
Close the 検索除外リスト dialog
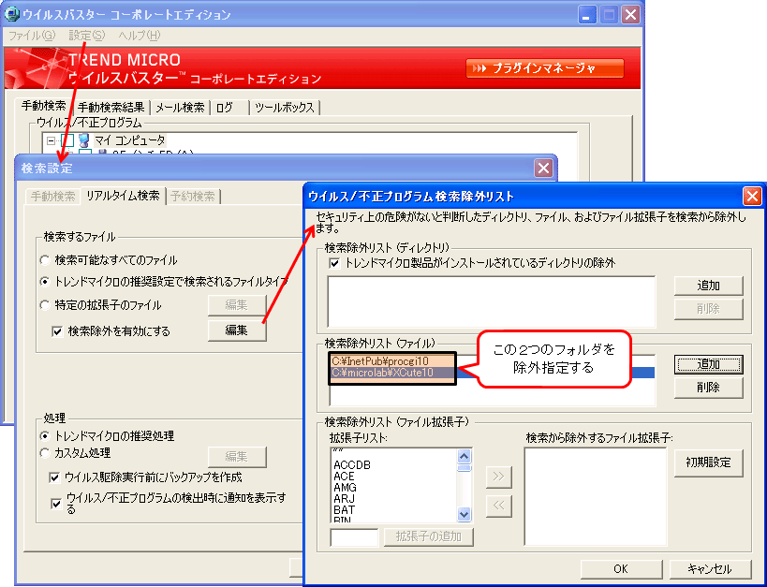point(752,197)
